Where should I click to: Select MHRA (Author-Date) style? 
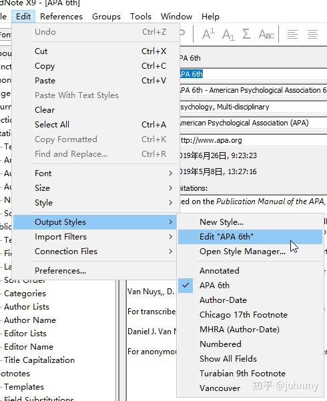250,330
